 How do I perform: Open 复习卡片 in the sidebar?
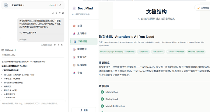(84, 57)
